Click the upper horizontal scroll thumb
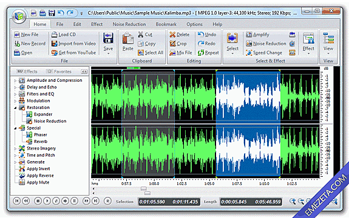This screenshot has height=218, width=349. (x=144, y=189)
